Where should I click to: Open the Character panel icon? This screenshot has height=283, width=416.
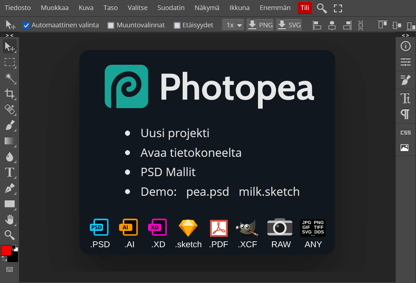click(405, 99)
